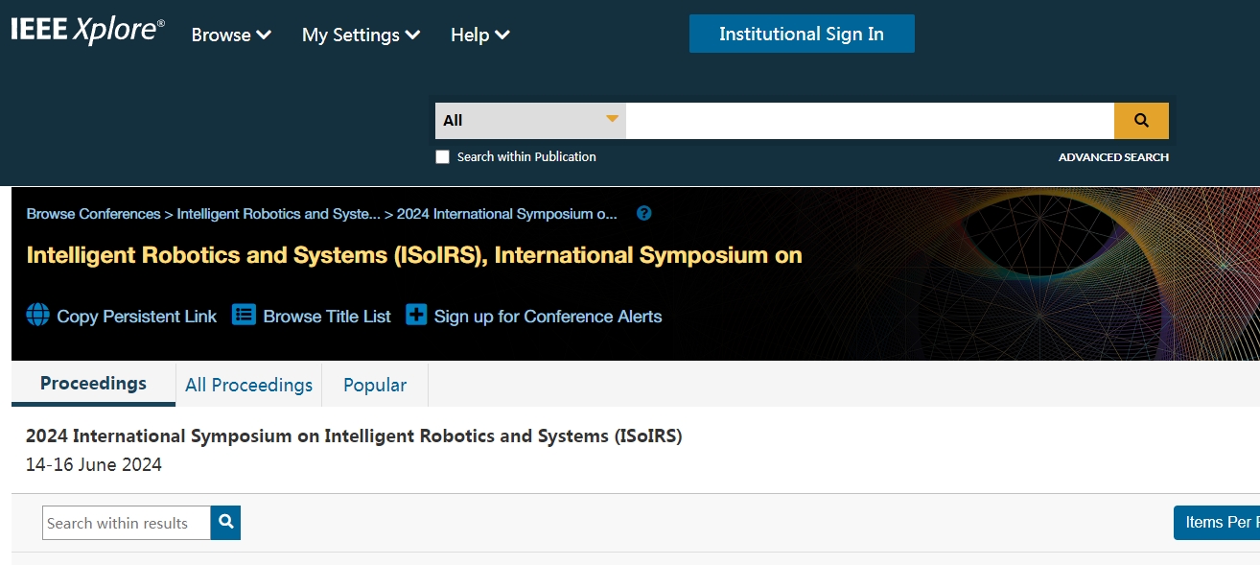Image resolution: width=1260 pixels, height=565 pixels.
Task: Open the All search category dropdown
Action: point(530,121)
